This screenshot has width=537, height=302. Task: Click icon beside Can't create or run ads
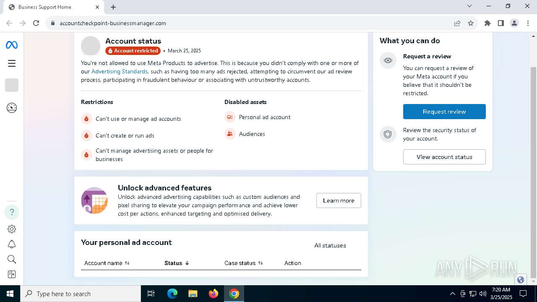[86, 135]
